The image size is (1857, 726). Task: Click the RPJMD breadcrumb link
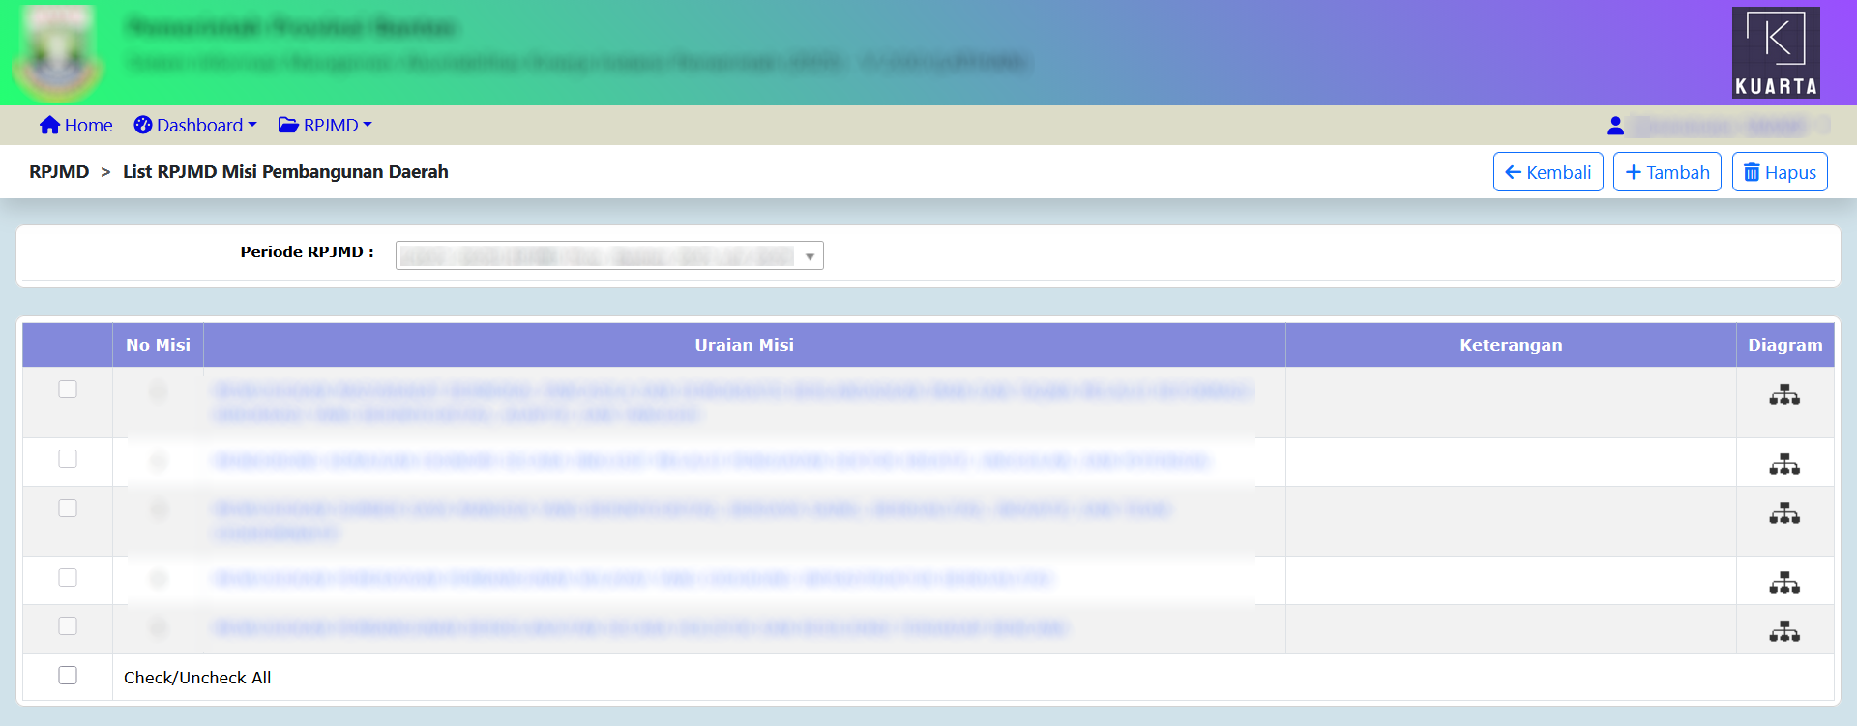pyautogui.click(x=59, y=172)
